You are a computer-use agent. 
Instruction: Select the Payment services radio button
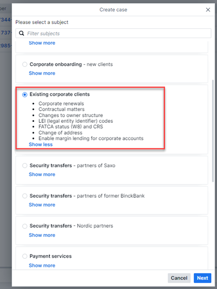(x=25, y=256)
